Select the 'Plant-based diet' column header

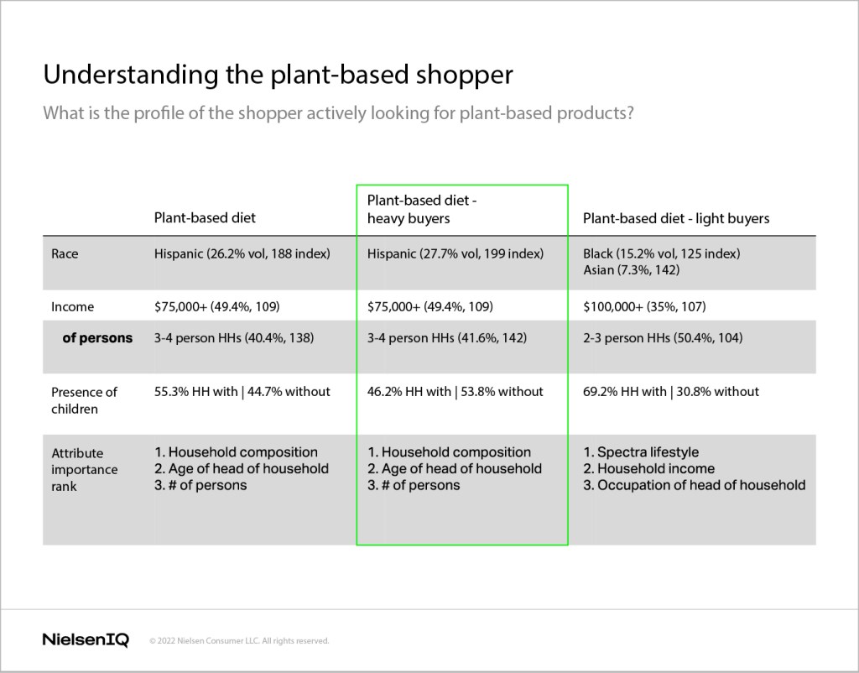(205, 217)
